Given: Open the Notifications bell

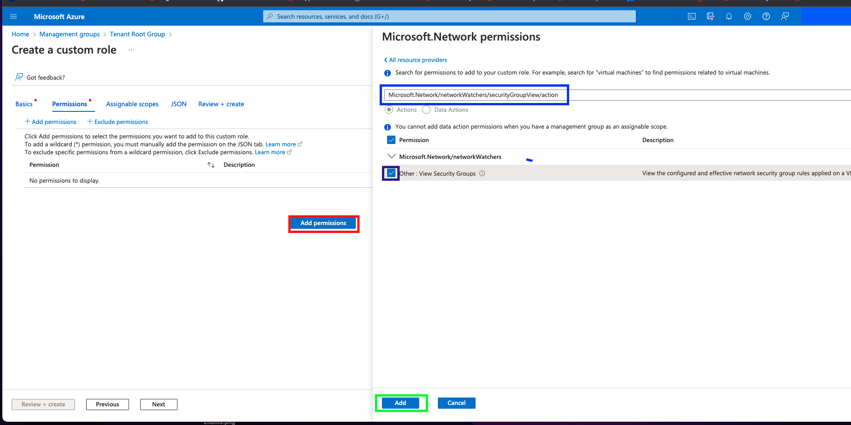Looking at the screenshot, I should pyautogui.click(x=729, y=16).
